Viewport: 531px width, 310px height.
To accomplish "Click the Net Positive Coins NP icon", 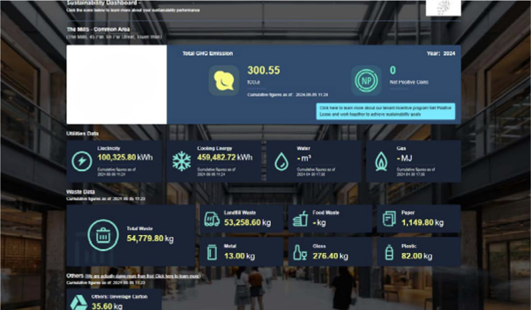I will click(366, 81).
